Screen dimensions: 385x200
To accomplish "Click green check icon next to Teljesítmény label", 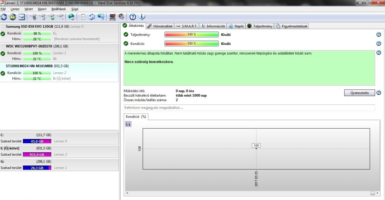I will [x=126, y=35].
